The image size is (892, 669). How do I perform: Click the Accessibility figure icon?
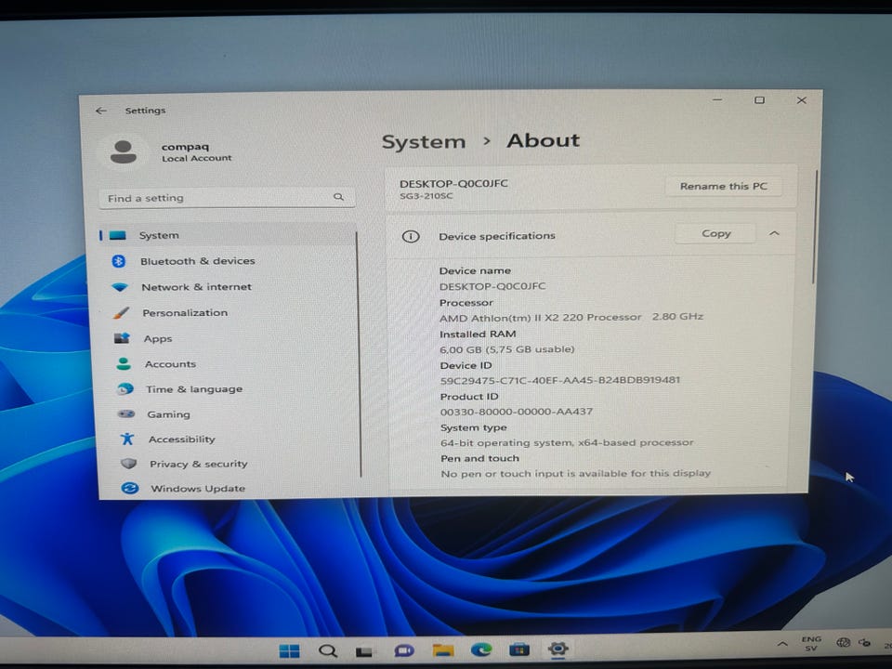coord(127,439)
